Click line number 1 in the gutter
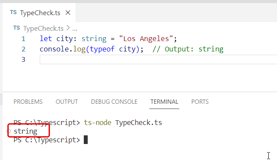This screenshot has height=160, width=277. (23, 39)
